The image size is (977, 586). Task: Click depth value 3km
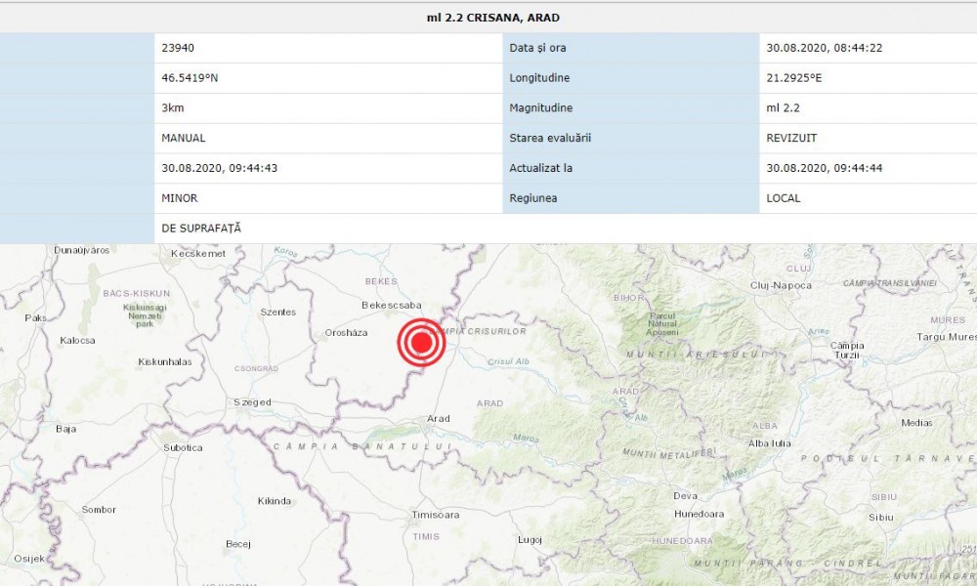coord(173,107)
